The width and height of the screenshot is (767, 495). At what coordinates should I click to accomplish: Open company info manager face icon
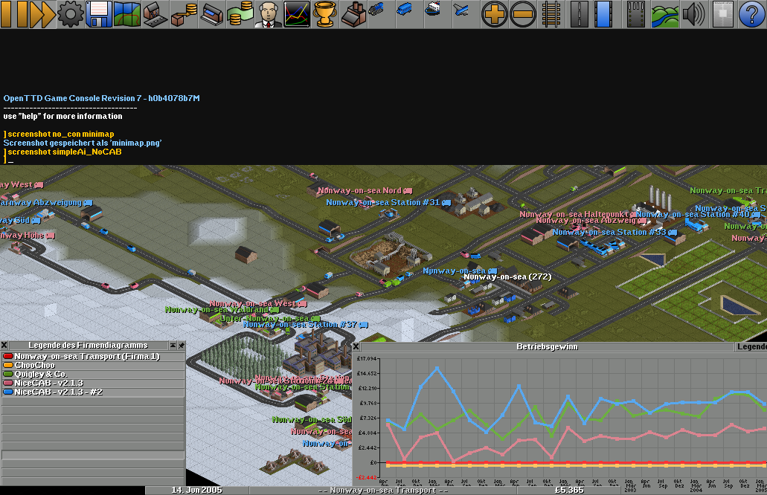click(x=269, y=14)
